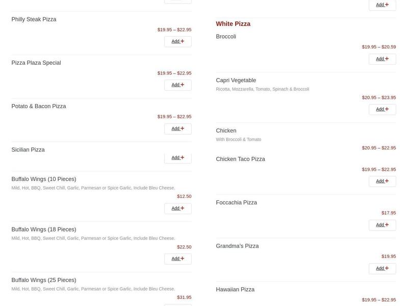
Task: Add Potato & Bacon Pizza to the order
Action: 177,127
